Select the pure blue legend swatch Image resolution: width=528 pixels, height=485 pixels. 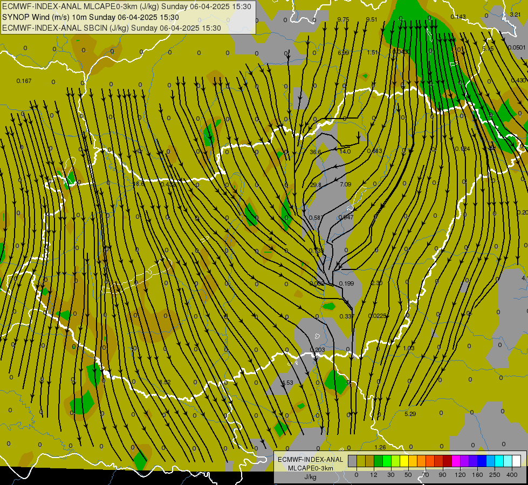(482, 461)
